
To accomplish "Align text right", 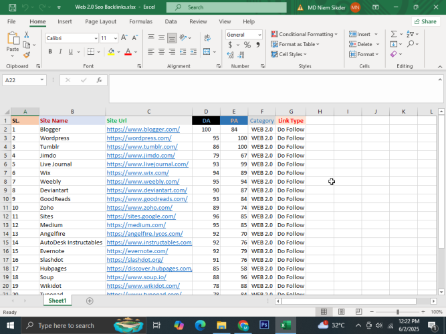I will click(x=172, y=51).
